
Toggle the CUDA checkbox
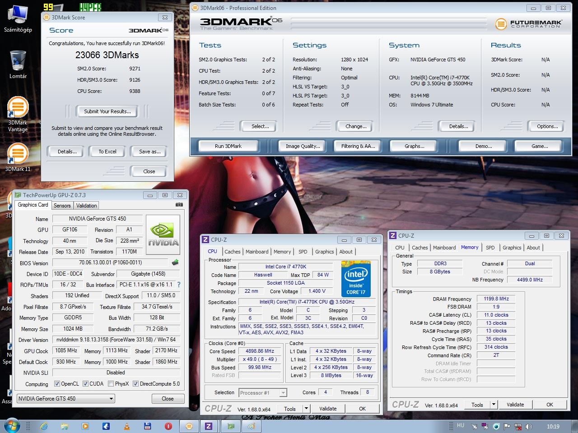85,384
